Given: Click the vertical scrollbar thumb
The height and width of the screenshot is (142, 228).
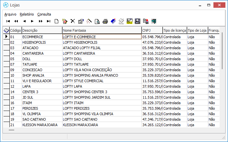Looking at the screenshot, I should tap(222, 51).
